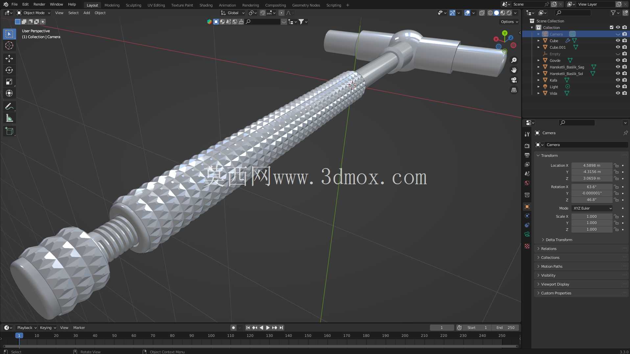
Task: Switch perspective/orthographic grid icon
Action: pos(514,90)
